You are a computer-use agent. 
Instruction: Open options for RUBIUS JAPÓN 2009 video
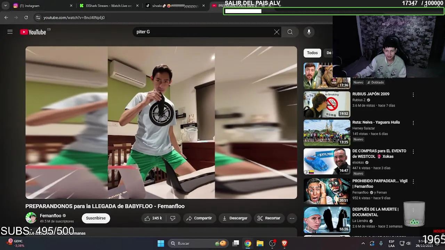413,95
